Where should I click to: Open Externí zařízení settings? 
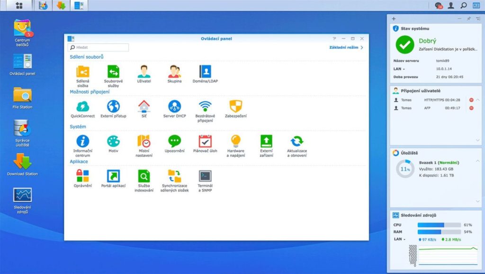click(x=266, y=146)
